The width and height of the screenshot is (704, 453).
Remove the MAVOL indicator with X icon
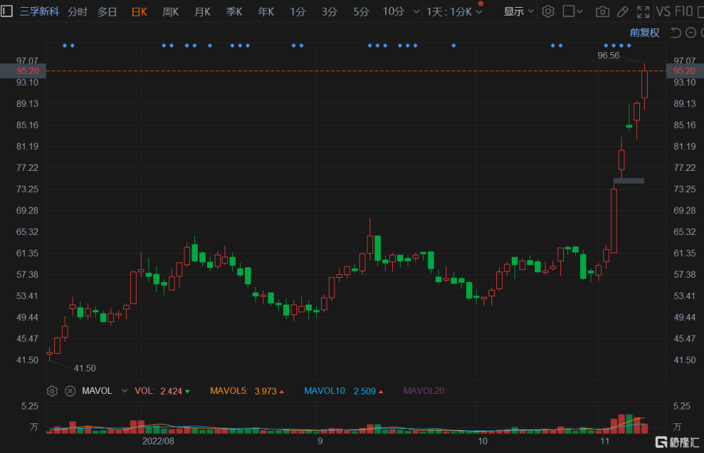(x=70, y=391)
